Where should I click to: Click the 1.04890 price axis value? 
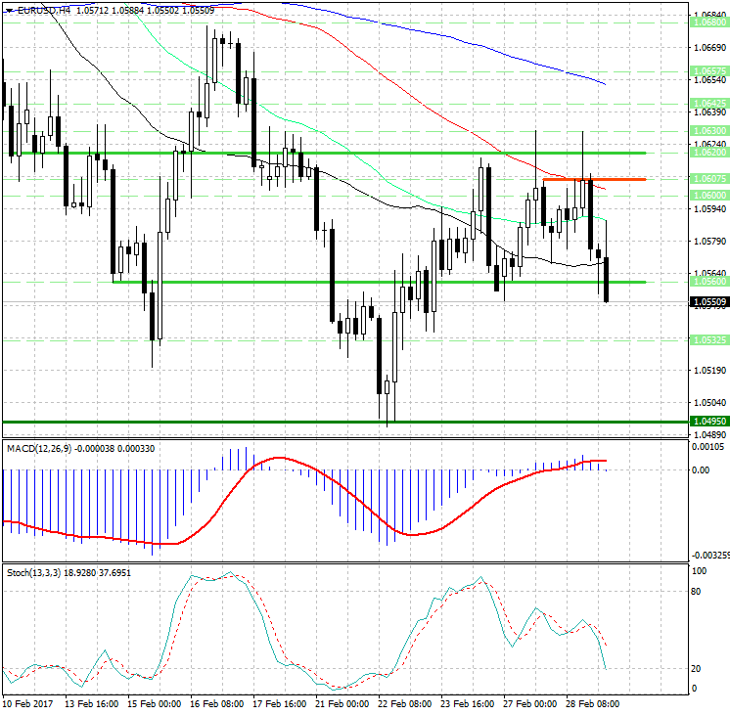point(710,435)
